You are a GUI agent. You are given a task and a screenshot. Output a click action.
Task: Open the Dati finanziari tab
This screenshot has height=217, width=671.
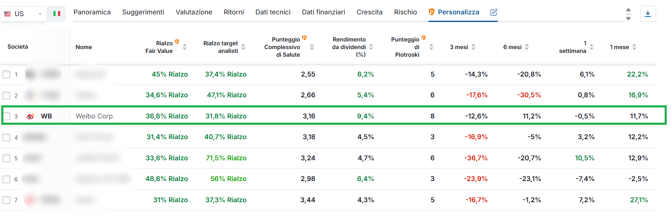[x=323, y=12]
